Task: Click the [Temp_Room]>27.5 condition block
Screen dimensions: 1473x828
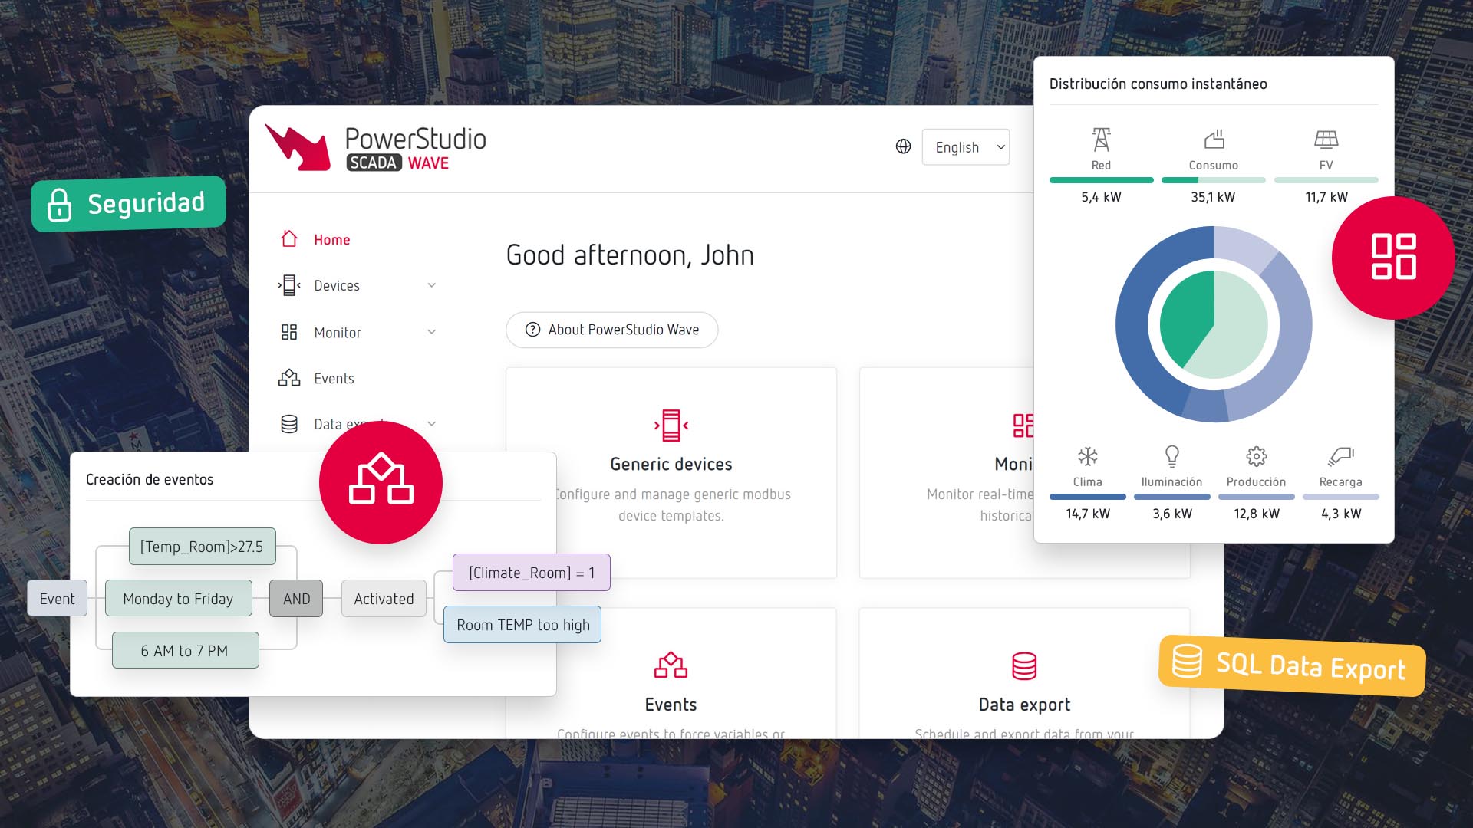Action: (x=202, y=547)
